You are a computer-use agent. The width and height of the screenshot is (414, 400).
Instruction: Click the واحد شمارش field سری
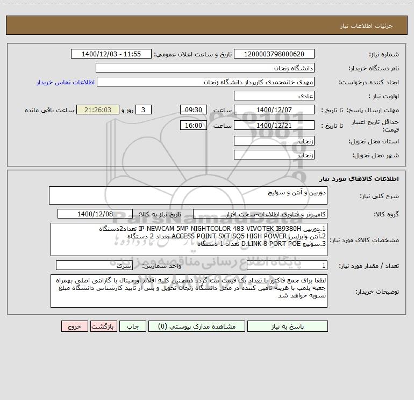tap(94, 265)
